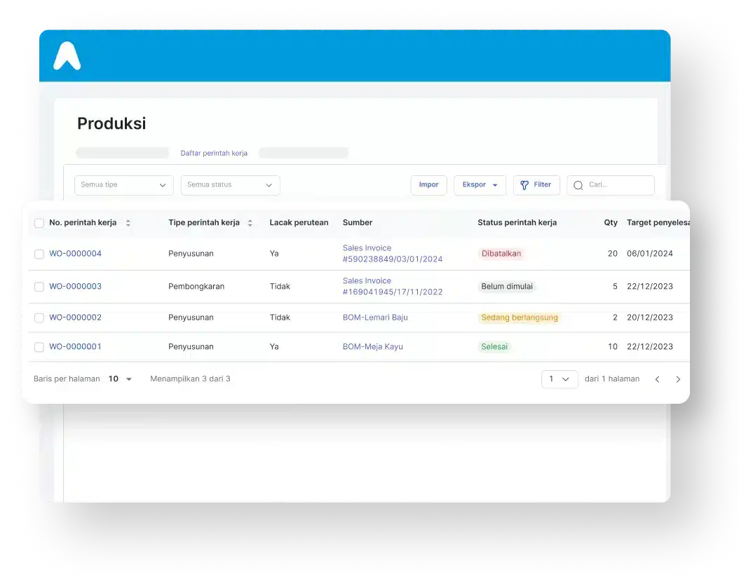This screenshot has height=586, width=739.
Task: Click the funnel icon on Filter button
Action: pos(524,185)
